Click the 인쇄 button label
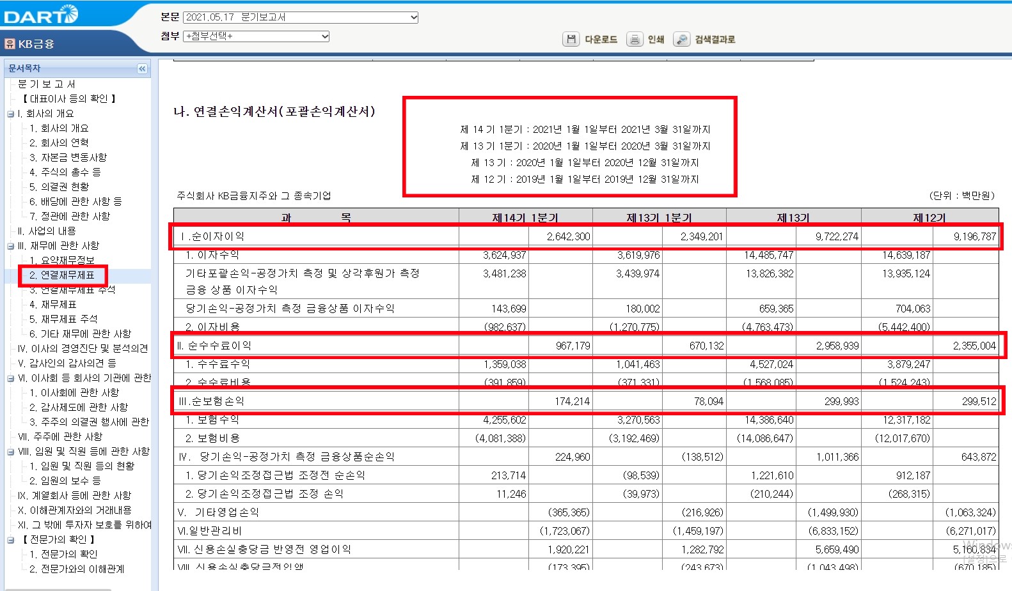 pos(656,40)
